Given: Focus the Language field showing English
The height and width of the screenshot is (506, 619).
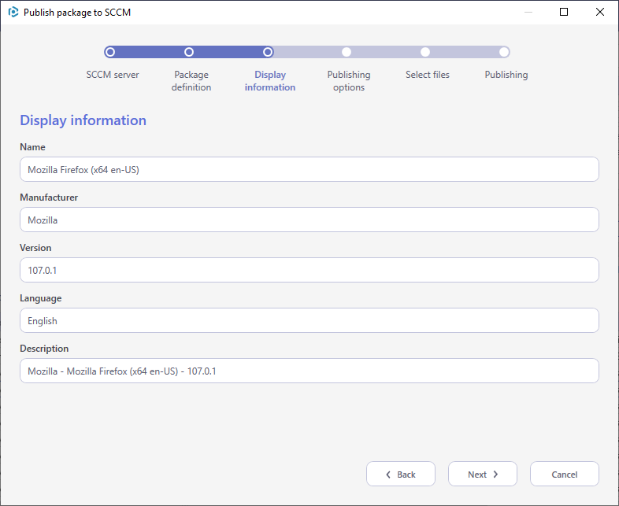Looking at the screenshot, I should [309, 320].
